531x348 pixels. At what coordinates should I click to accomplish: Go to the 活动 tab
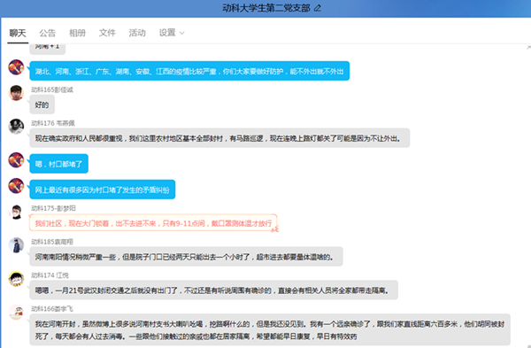[137, 33]
